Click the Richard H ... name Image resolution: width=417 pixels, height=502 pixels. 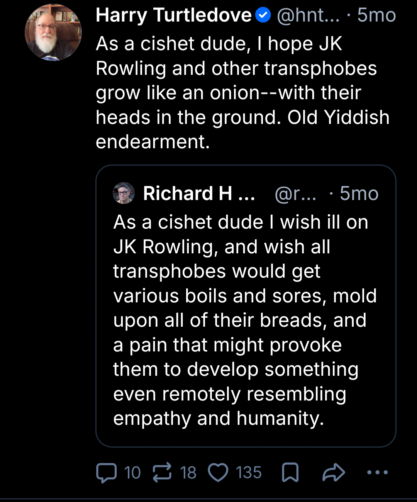[199, 193]
